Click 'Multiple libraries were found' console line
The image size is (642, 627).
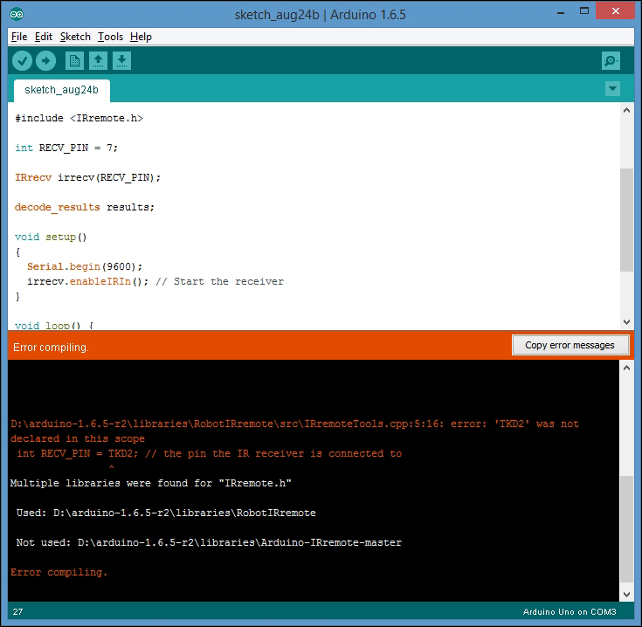150,483
